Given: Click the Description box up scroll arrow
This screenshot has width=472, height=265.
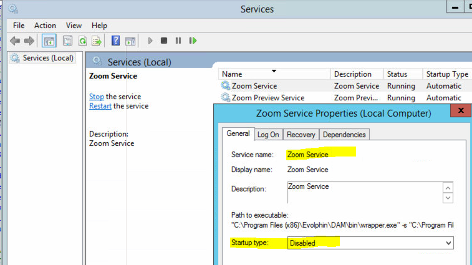Looking at the screenshot, I should coord(448,188).
